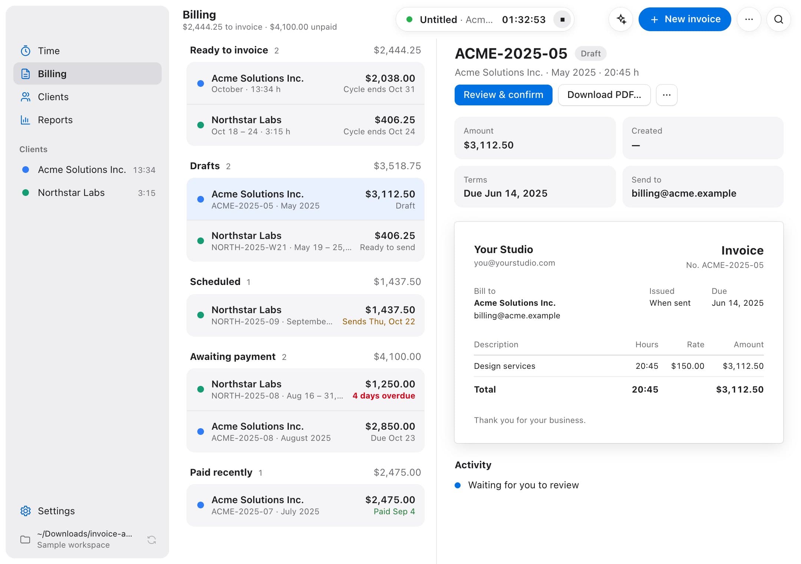
Task: Open the Settings label
Action: tap(56, 511)
